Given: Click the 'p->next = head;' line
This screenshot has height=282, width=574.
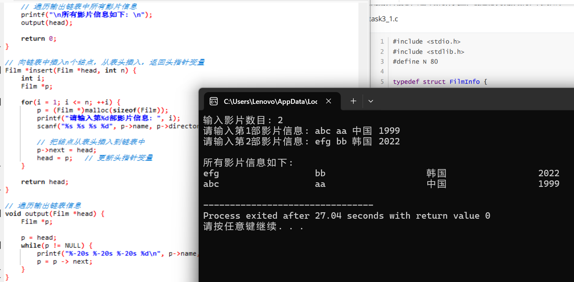Looking at the screenshot, I should (x=67, y=150).
